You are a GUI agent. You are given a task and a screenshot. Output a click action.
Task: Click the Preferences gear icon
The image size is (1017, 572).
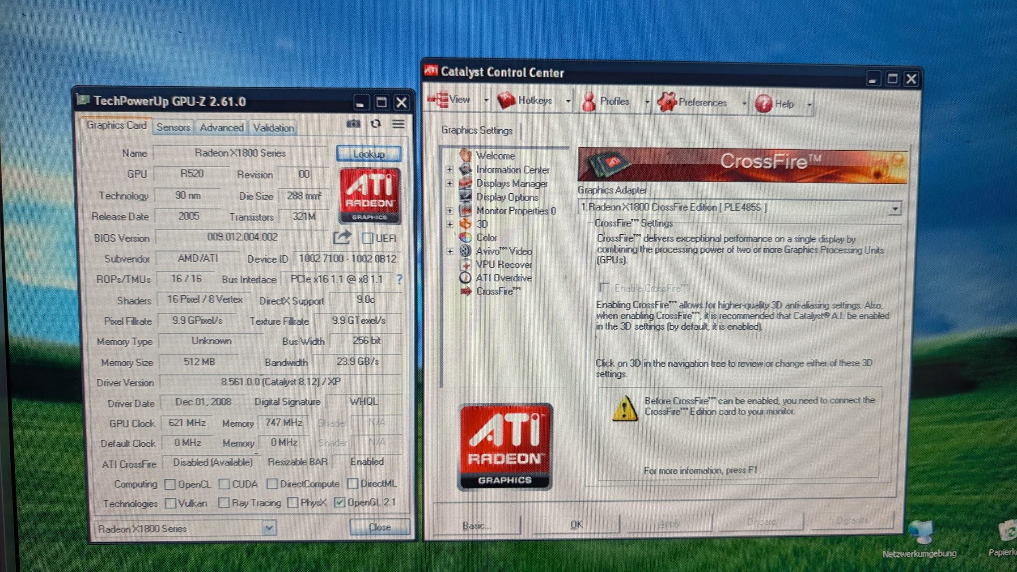coord(667,102)
